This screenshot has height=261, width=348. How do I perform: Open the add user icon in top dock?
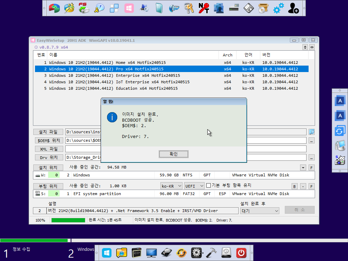(293, 8)
